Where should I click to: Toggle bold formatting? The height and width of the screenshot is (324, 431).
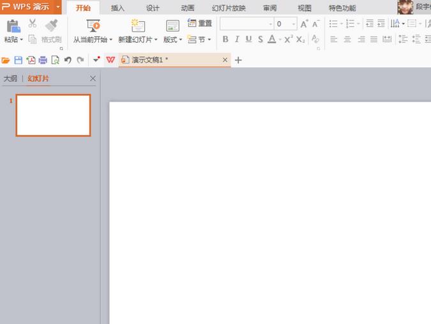pyautogui.click(x=225, y=40)
